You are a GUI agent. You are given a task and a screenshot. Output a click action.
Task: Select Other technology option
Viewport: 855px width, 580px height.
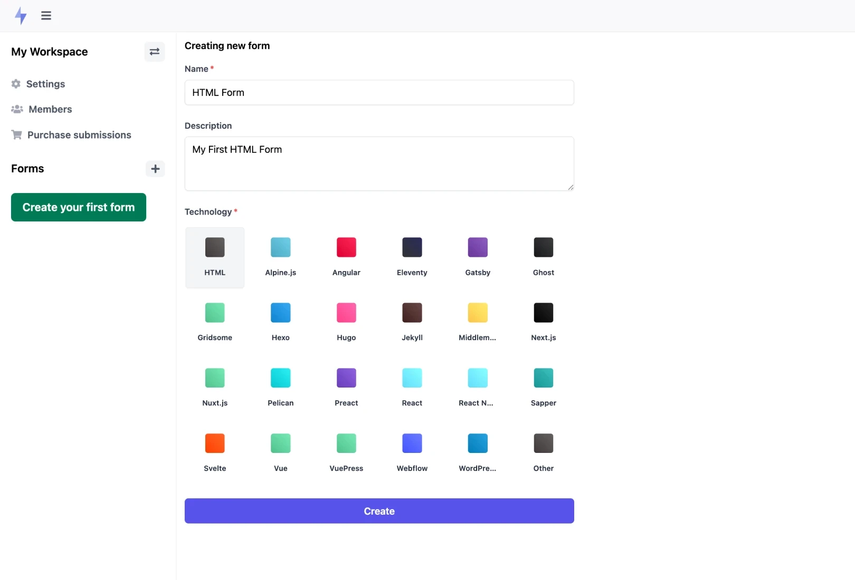click(x=544, y=453)
